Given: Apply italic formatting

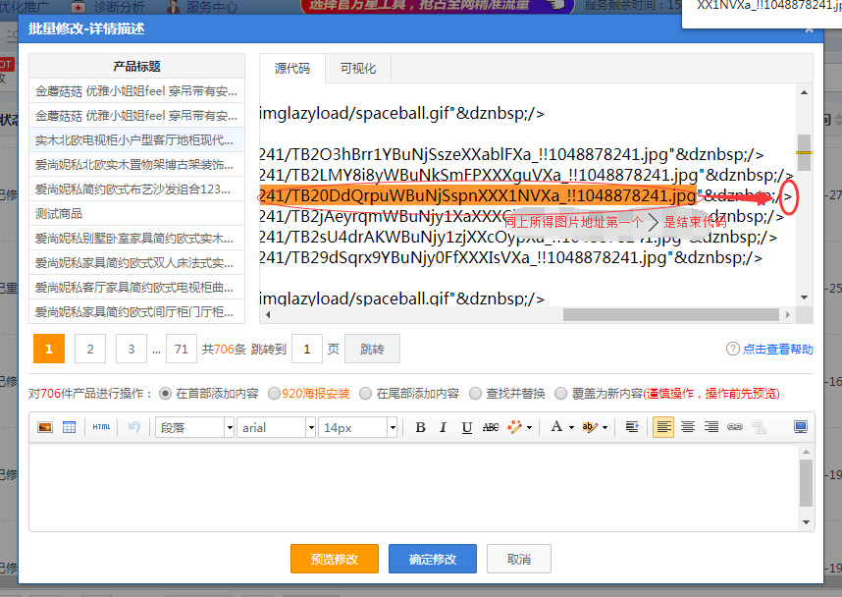Looking at the screenshot, I should tap(443, 427).
